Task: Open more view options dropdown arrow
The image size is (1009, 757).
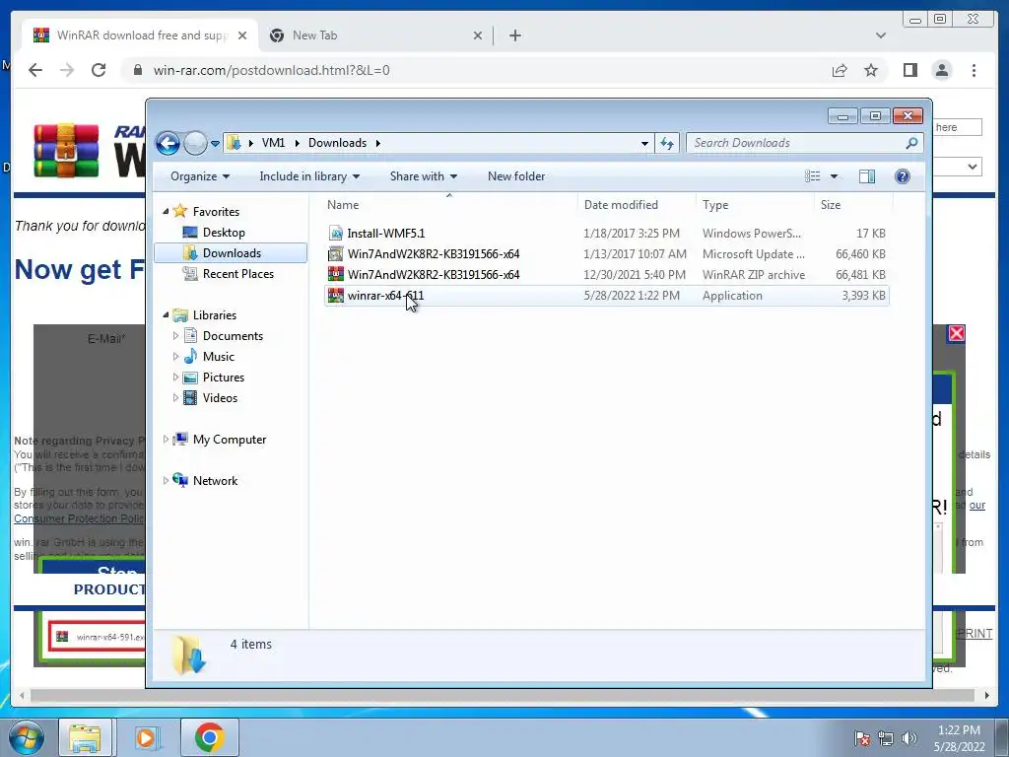Action: 834,176
